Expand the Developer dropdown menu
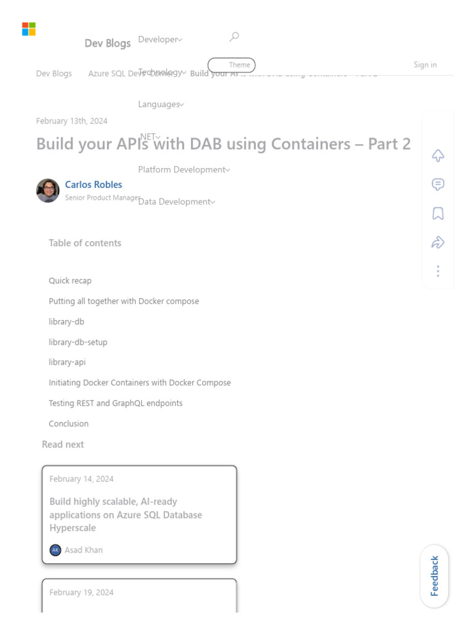Screen dimensions: 476x635 [x=160, y=40]
